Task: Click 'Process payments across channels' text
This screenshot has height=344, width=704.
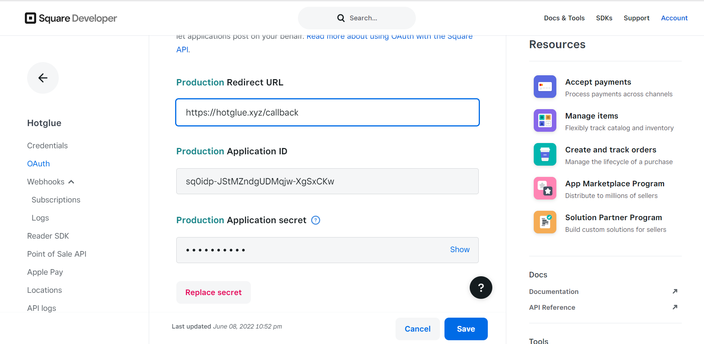Action: (618, 94)
